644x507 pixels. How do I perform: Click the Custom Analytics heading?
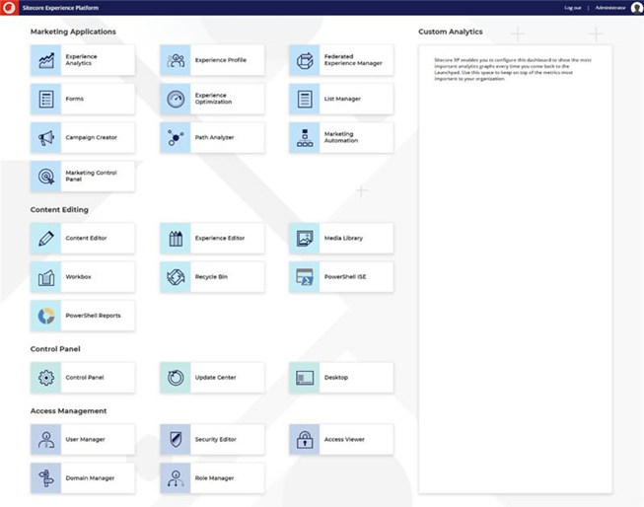(451, 32)
